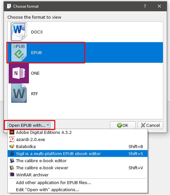Click the Adobe Digital Editions icon
The width and height of the screenshot is (170, 195).
12,132
